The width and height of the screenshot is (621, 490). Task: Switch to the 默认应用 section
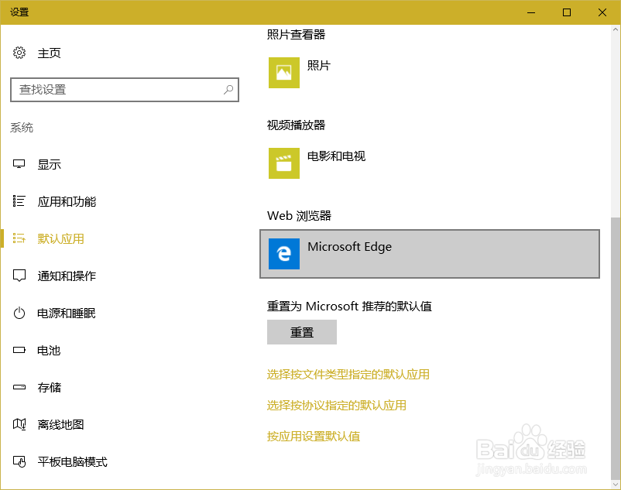click(62, 238)
